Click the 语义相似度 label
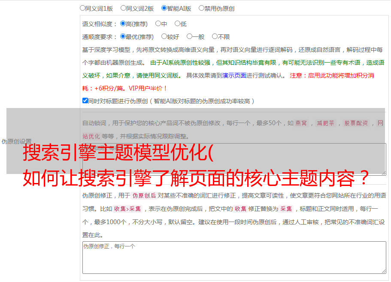391x282 pixels. tap(100, 24)
